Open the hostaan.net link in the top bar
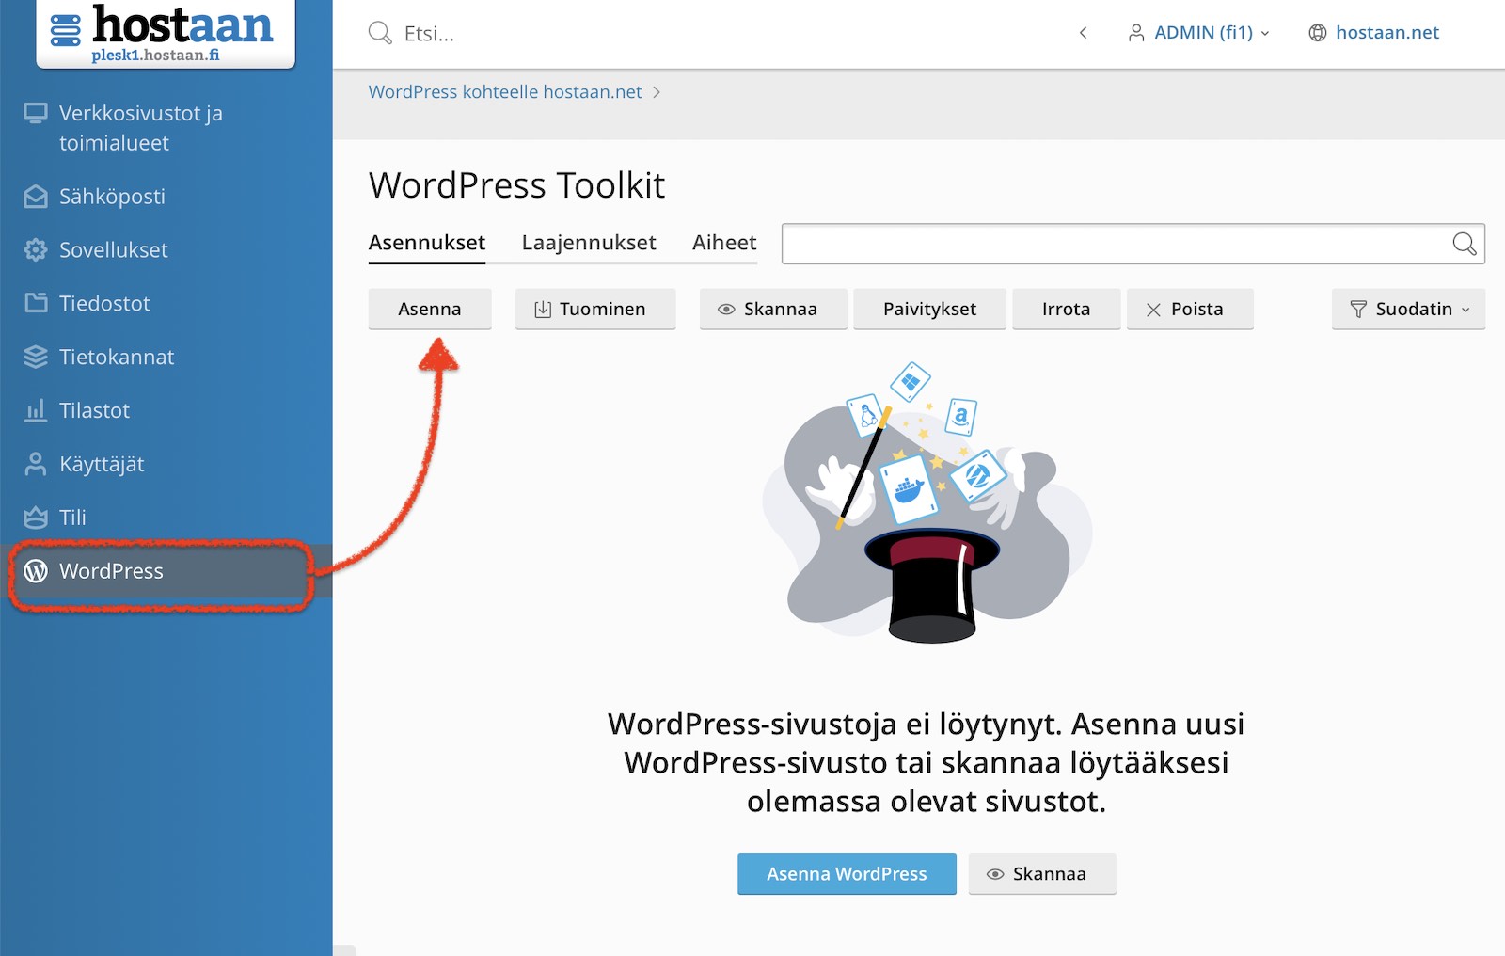The width and height of the screenshot is (1505, 956). click(1387, 33)
